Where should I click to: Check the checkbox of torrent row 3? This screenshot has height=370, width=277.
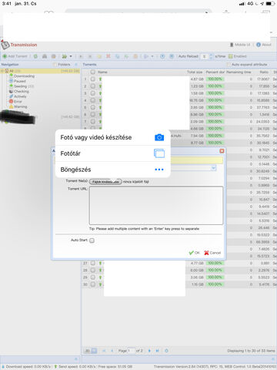93,93
